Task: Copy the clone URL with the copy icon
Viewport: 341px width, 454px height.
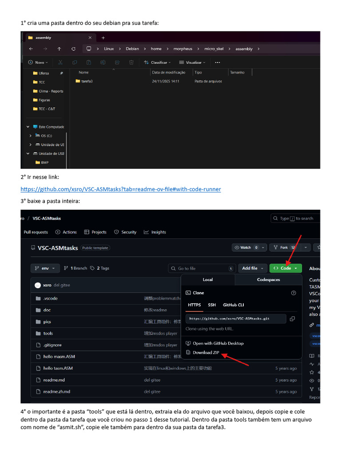Action: (x=292, y=319)
